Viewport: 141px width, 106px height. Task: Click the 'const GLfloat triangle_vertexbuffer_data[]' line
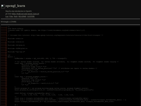(34, 93)
